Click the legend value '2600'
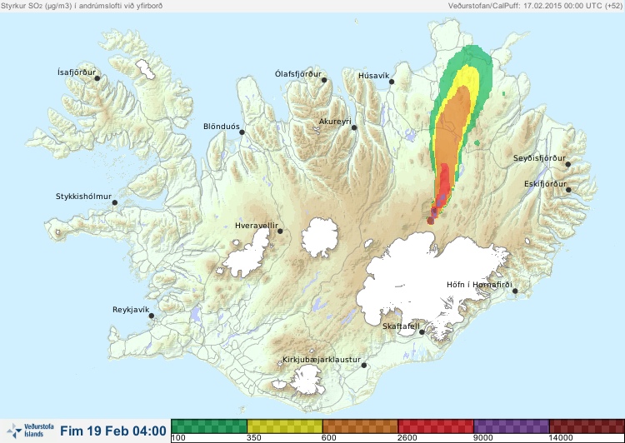This screenshot has height=443, width=625. point(408,438)
